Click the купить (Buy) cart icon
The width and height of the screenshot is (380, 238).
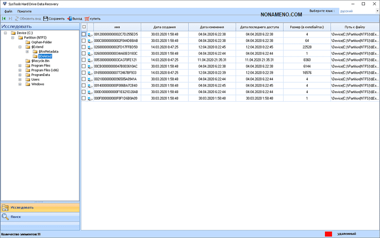pos(87,19)
